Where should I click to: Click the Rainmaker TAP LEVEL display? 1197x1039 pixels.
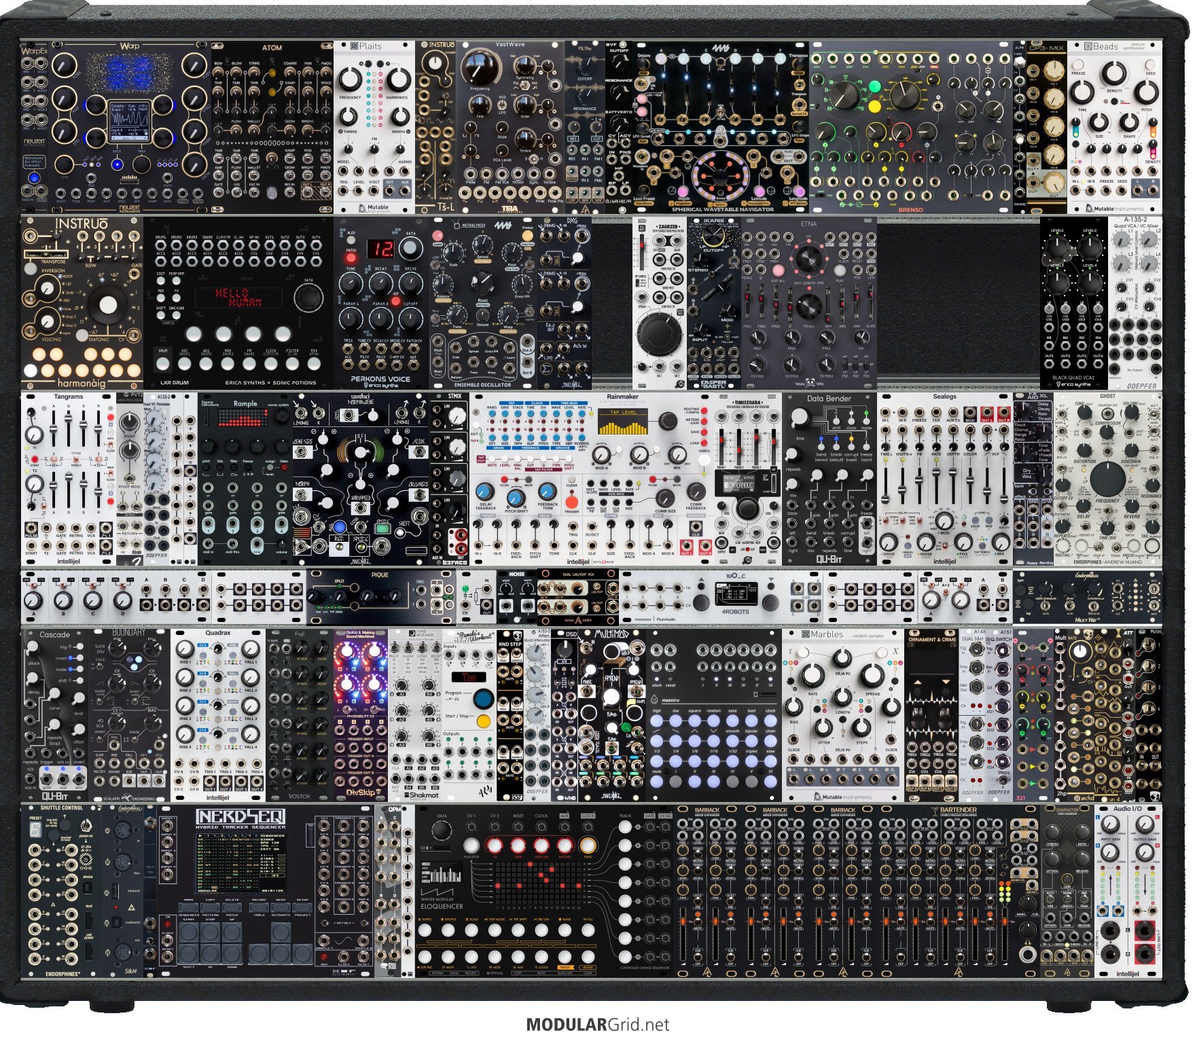624,423
